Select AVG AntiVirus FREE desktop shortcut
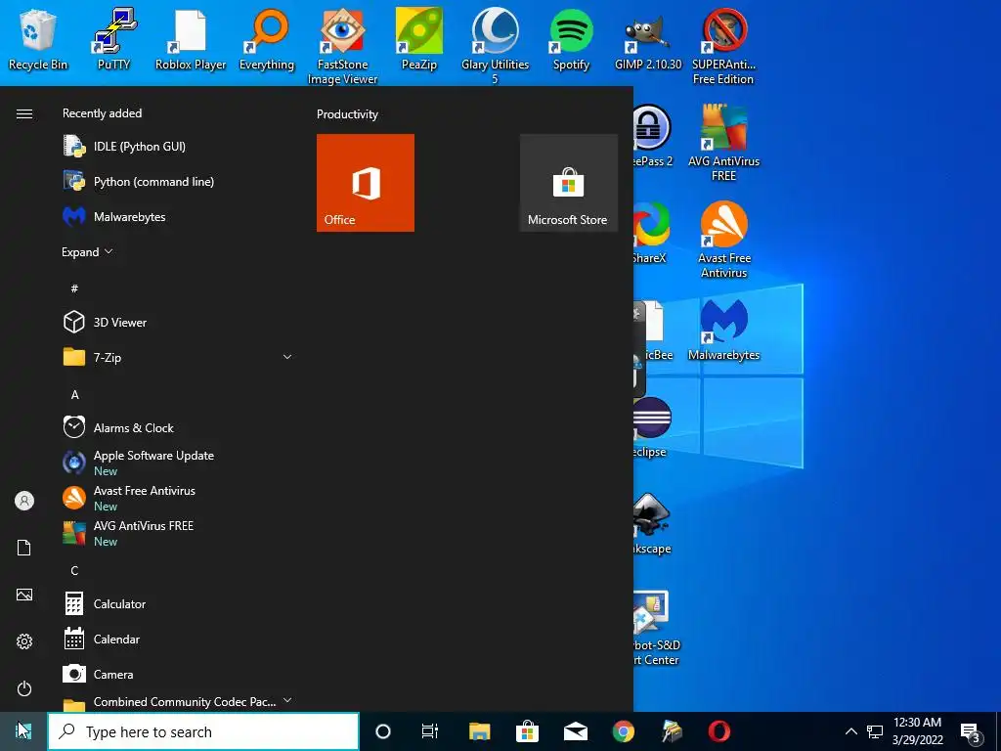This screenshot has width=1001, height=751. click(723, 142)
